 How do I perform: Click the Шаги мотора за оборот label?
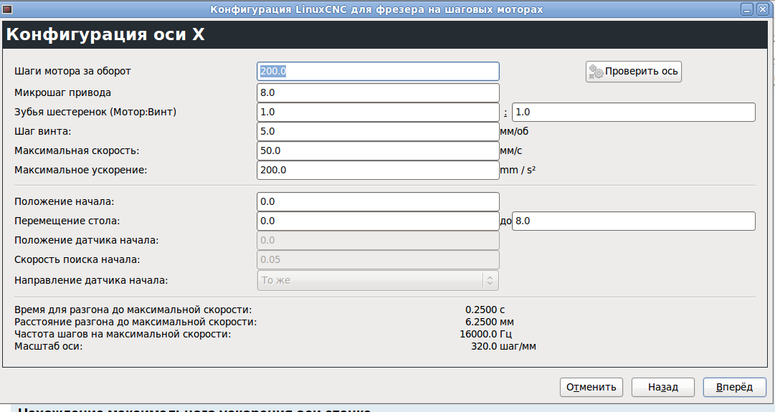pyautogui.click(x=72, y=71)
